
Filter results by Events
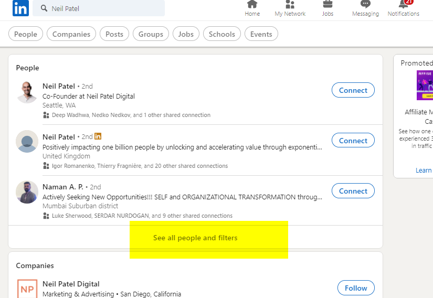pos(261,34)
